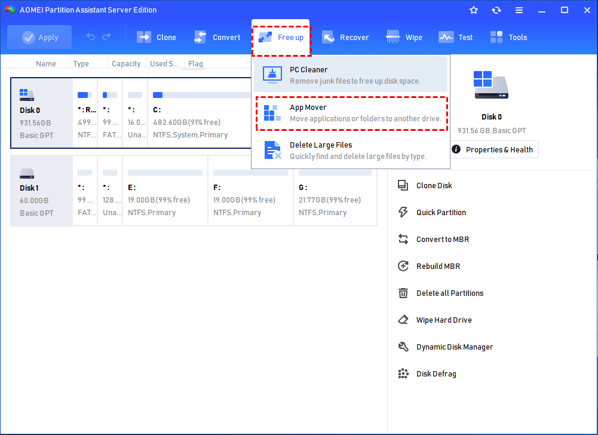This screenshot has height=435, width=598.
Task: Open the hamburger menu in title bar
Action: [x=519, y=10]
